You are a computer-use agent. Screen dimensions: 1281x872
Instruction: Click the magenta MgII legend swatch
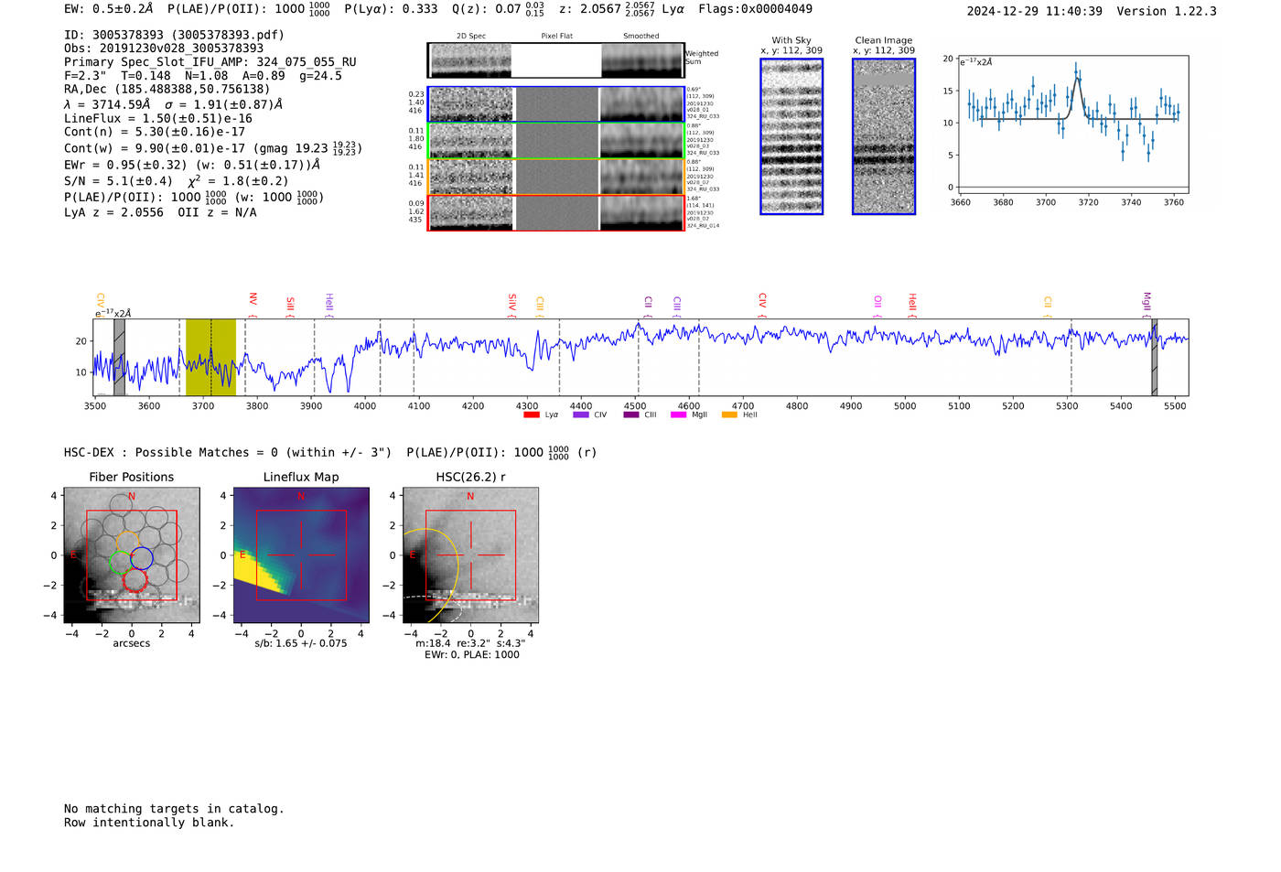click(x=678, y=415)
